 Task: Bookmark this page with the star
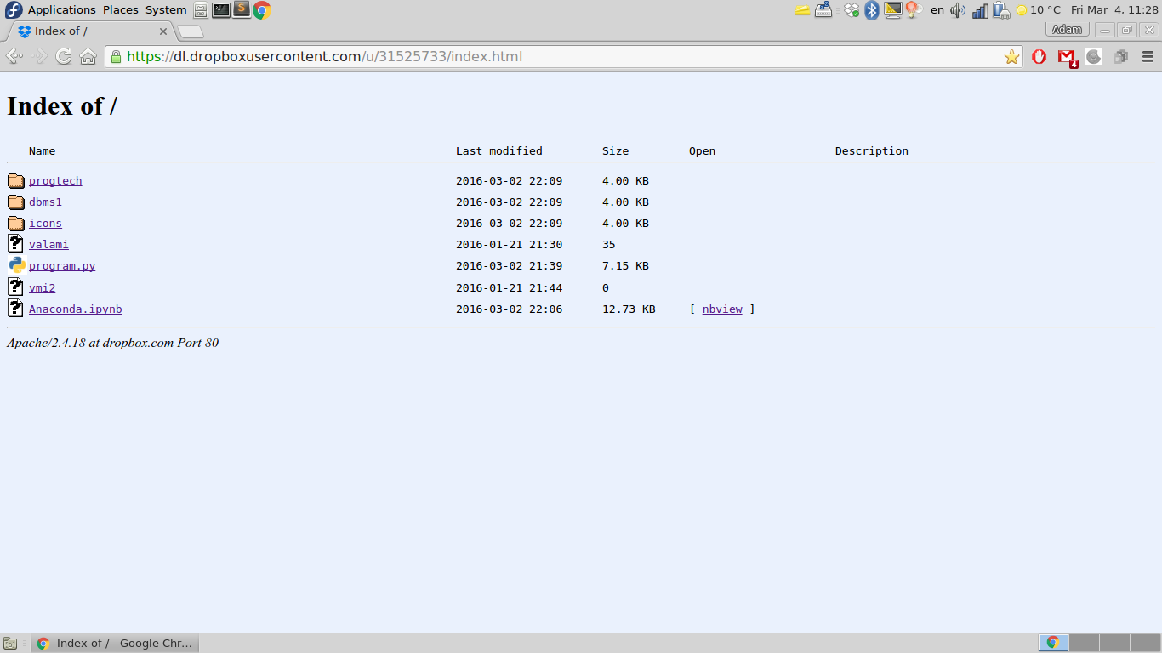click(x=1011, y=57)
